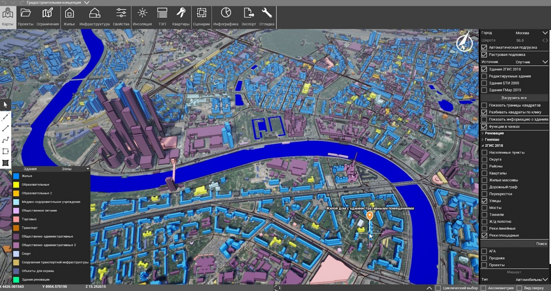Enable the Кварталы layer checkbox
This screenshot has width=551, height=291.
click(x=484, y=173)
